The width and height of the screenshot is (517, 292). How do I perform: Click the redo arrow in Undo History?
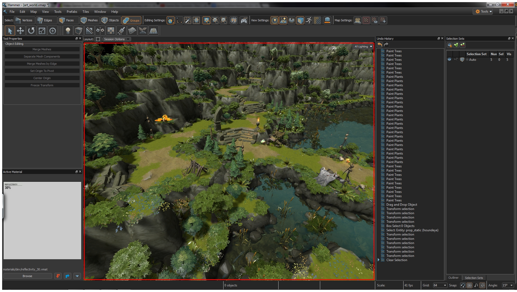[x=386, y=45]
